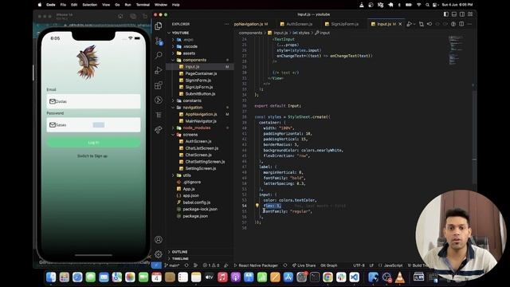The image size is (510, 287).
Task: Open MainNavigator.js in the explorer
Action: (201, 121)
